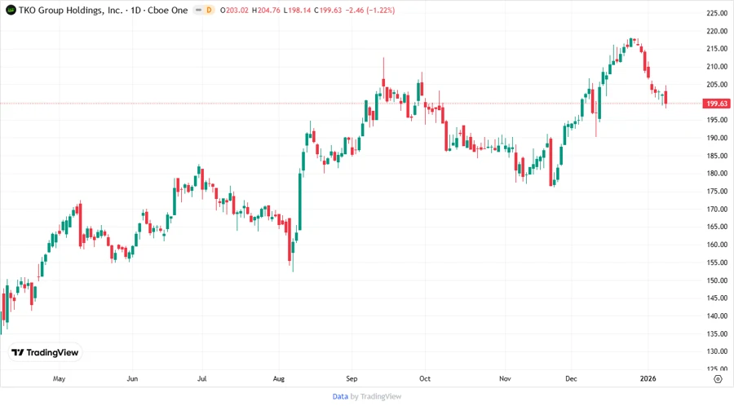
Task: Click the open value O203.02
Action: point(234,11)
